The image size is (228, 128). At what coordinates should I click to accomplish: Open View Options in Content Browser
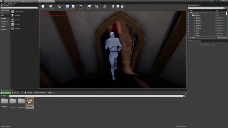pos(181,127)
